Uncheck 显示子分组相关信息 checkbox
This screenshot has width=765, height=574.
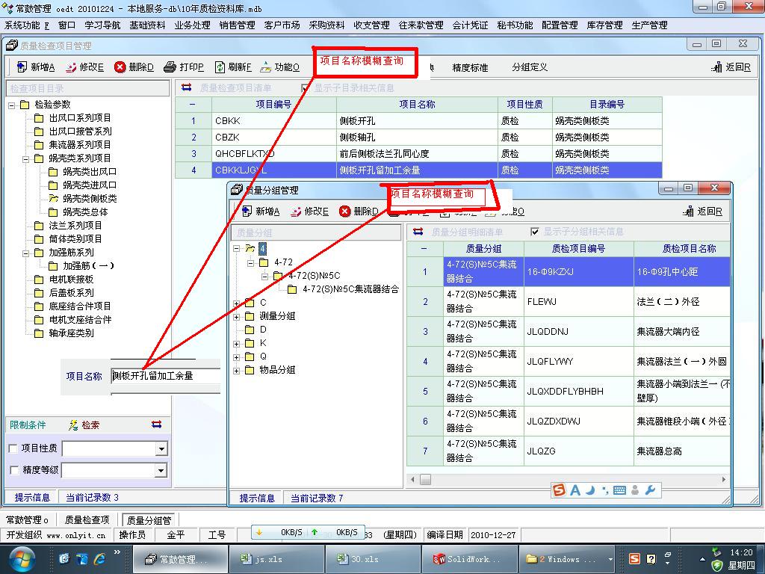tap(534, 232)
